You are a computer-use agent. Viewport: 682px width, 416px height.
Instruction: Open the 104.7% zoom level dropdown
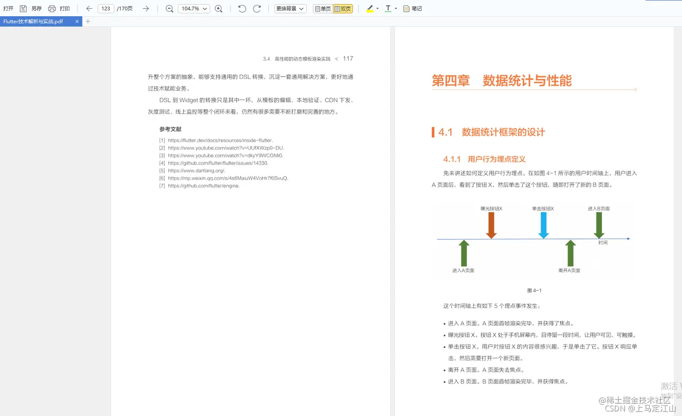(194, 9)
